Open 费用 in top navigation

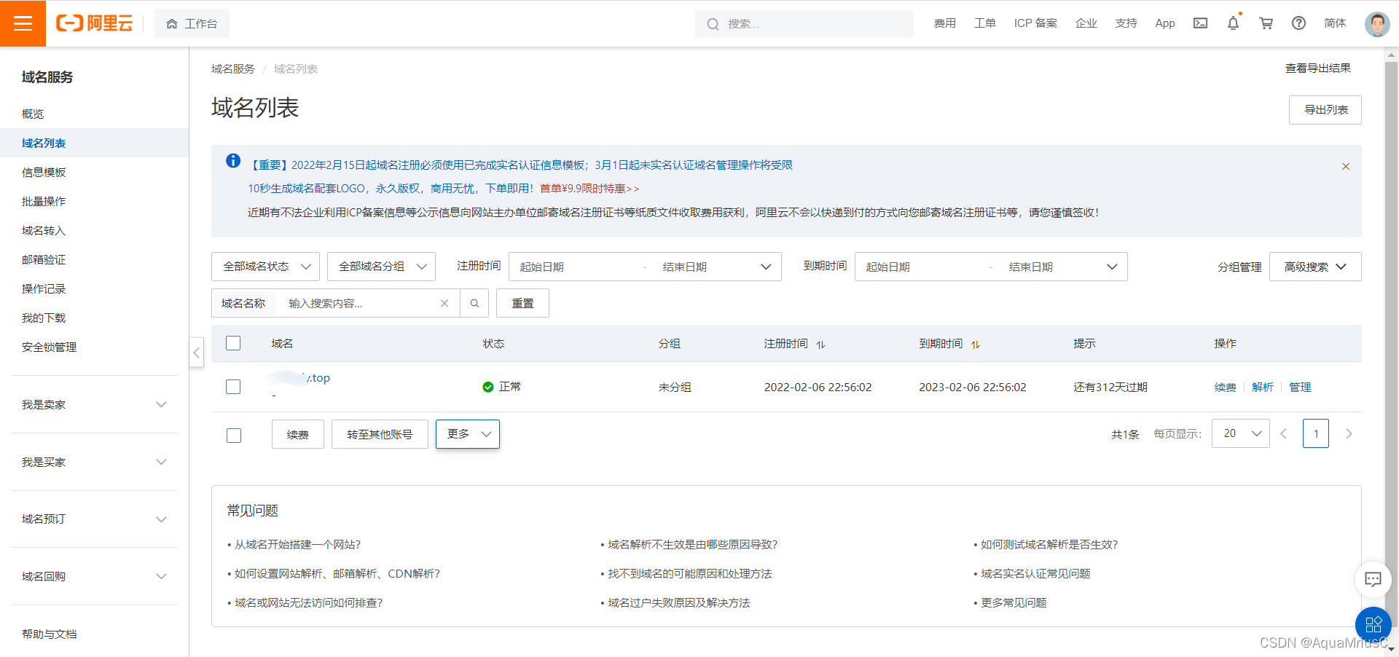point(945,23)
